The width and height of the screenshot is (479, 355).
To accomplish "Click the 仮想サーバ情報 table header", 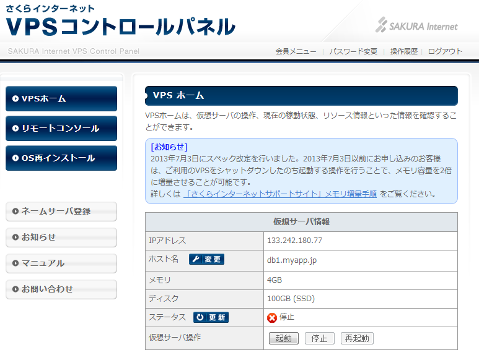I will (301, 222).
